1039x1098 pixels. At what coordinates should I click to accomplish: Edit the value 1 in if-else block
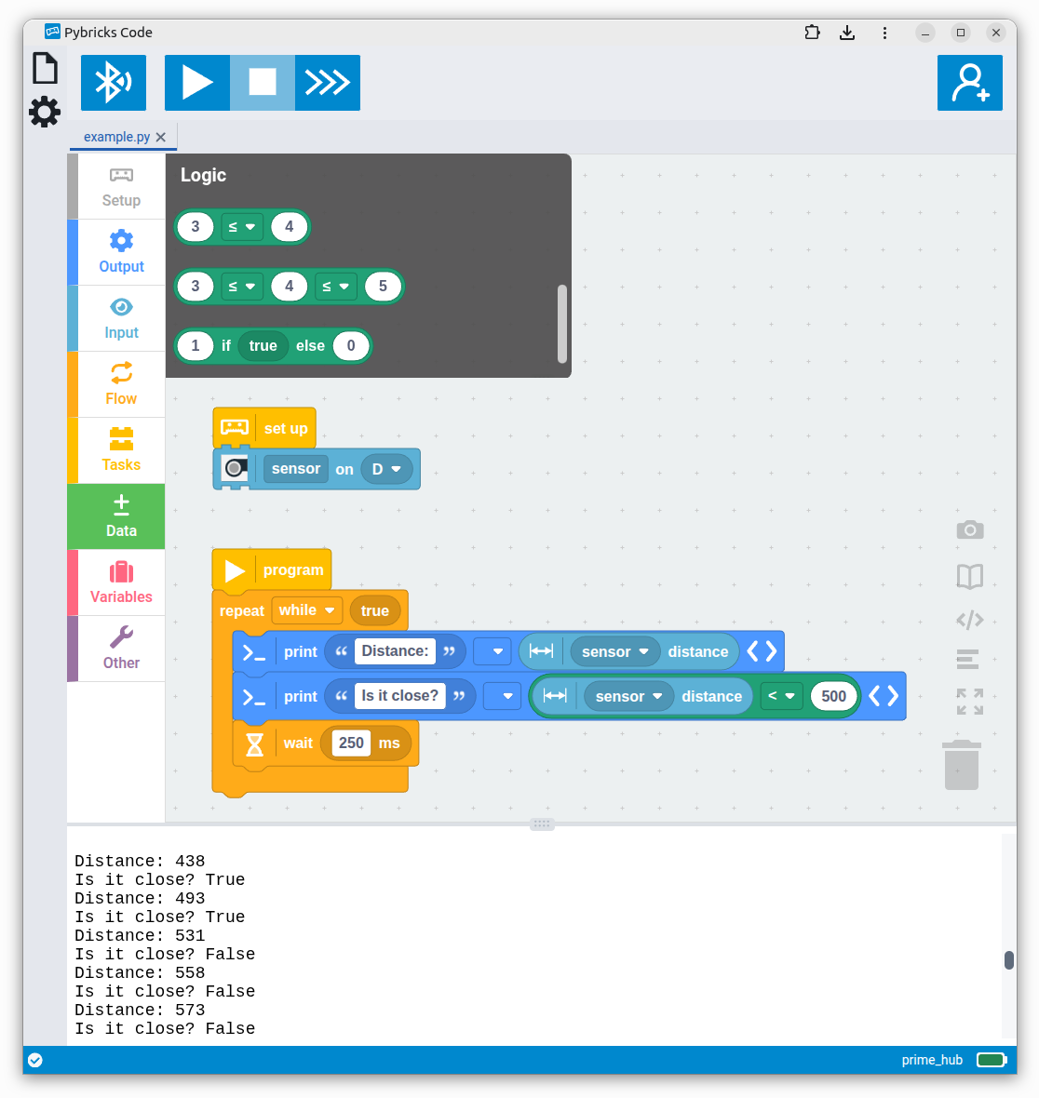196,346
